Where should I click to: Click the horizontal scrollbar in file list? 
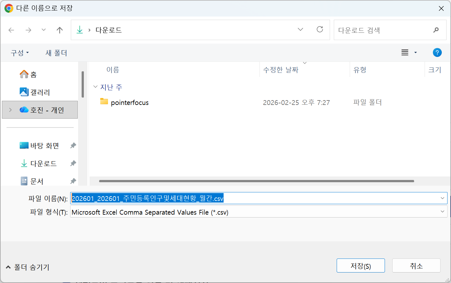(x=256, y=181)
